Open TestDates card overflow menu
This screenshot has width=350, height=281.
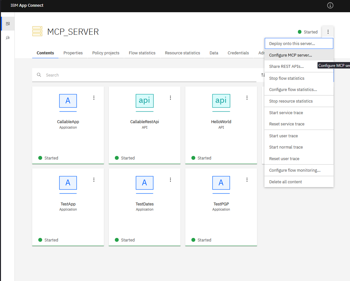tap(170, 180)
